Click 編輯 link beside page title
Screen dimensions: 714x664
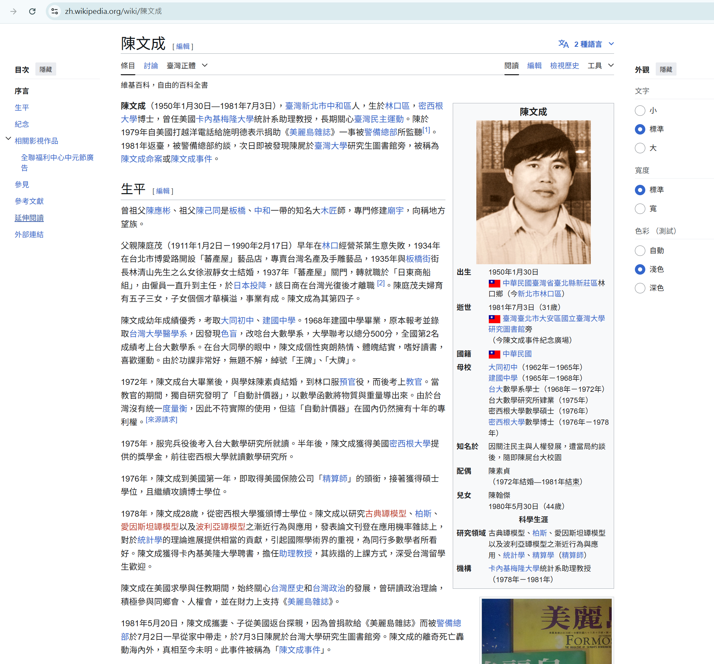183,46
